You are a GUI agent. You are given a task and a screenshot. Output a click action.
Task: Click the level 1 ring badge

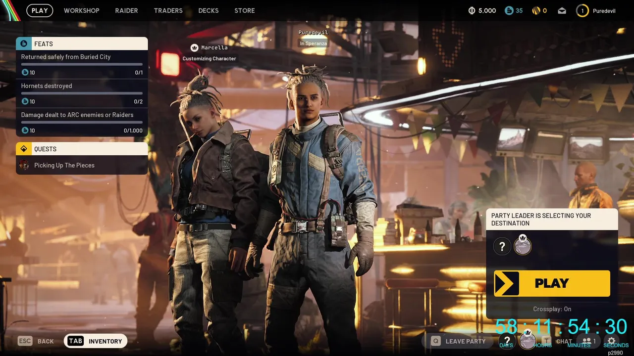click(x=582, y=10)
